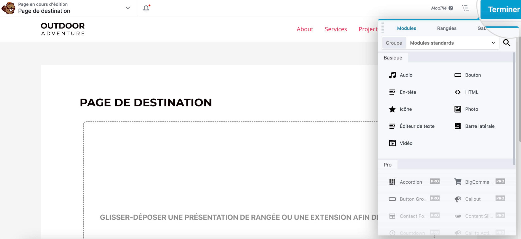This screenshot has height=239, width=521.
Task: Select the En-tête module icon
Action: tap(392, 92)
